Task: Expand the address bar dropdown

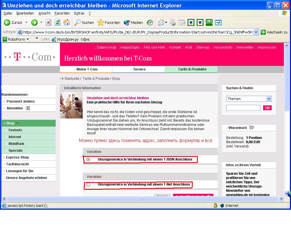Action: pyautogui.click(x=256, y=32)
